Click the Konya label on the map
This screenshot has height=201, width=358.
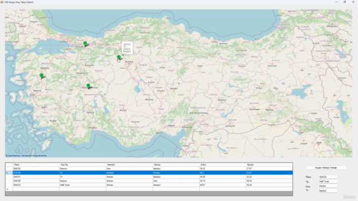click(x=123, y=111)
